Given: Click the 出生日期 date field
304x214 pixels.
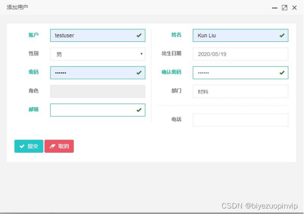Looking at the screenshot, I should (241, 54).
